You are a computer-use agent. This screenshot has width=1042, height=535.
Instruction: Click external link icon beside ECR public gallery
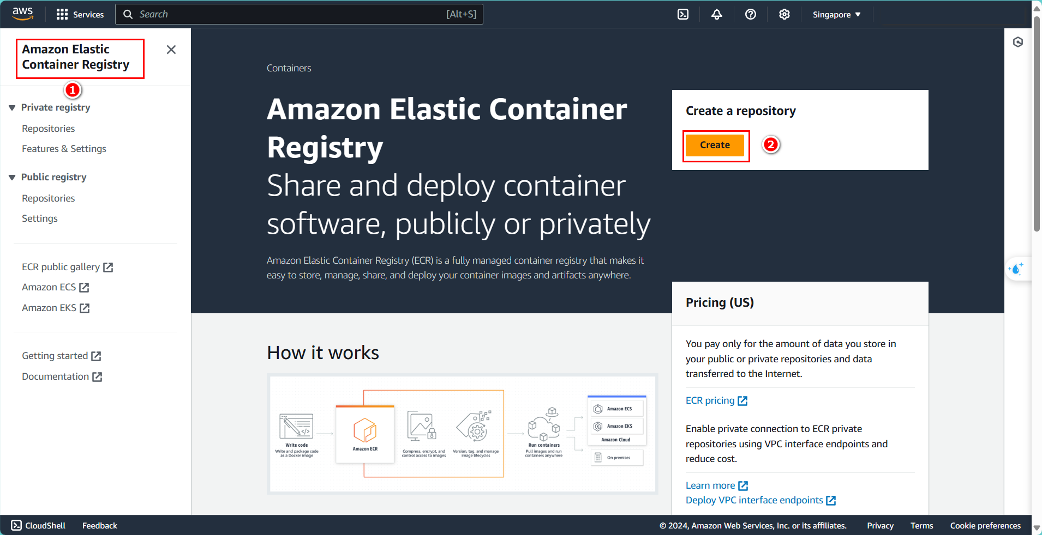pyautogui.click(x=108, y=267)
